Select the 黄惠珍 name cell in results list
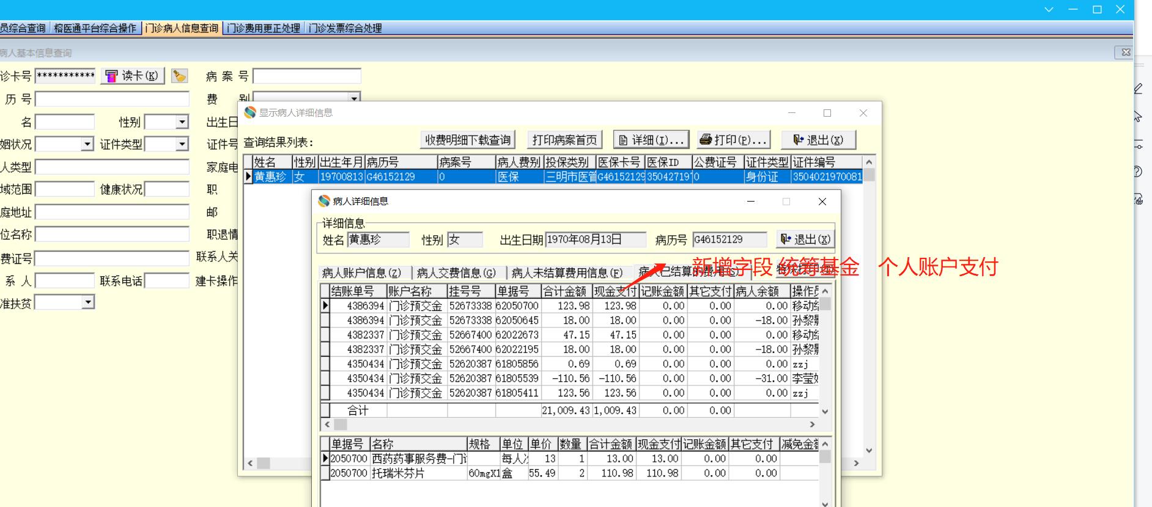This screenshot has width=1152, height=507. (x=272, y=177)
